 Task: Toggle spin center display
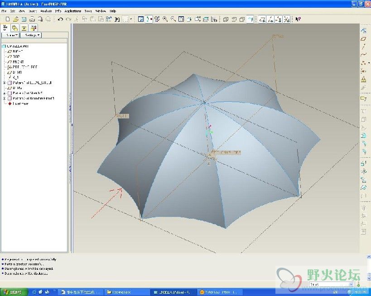(x=149, y=19)
